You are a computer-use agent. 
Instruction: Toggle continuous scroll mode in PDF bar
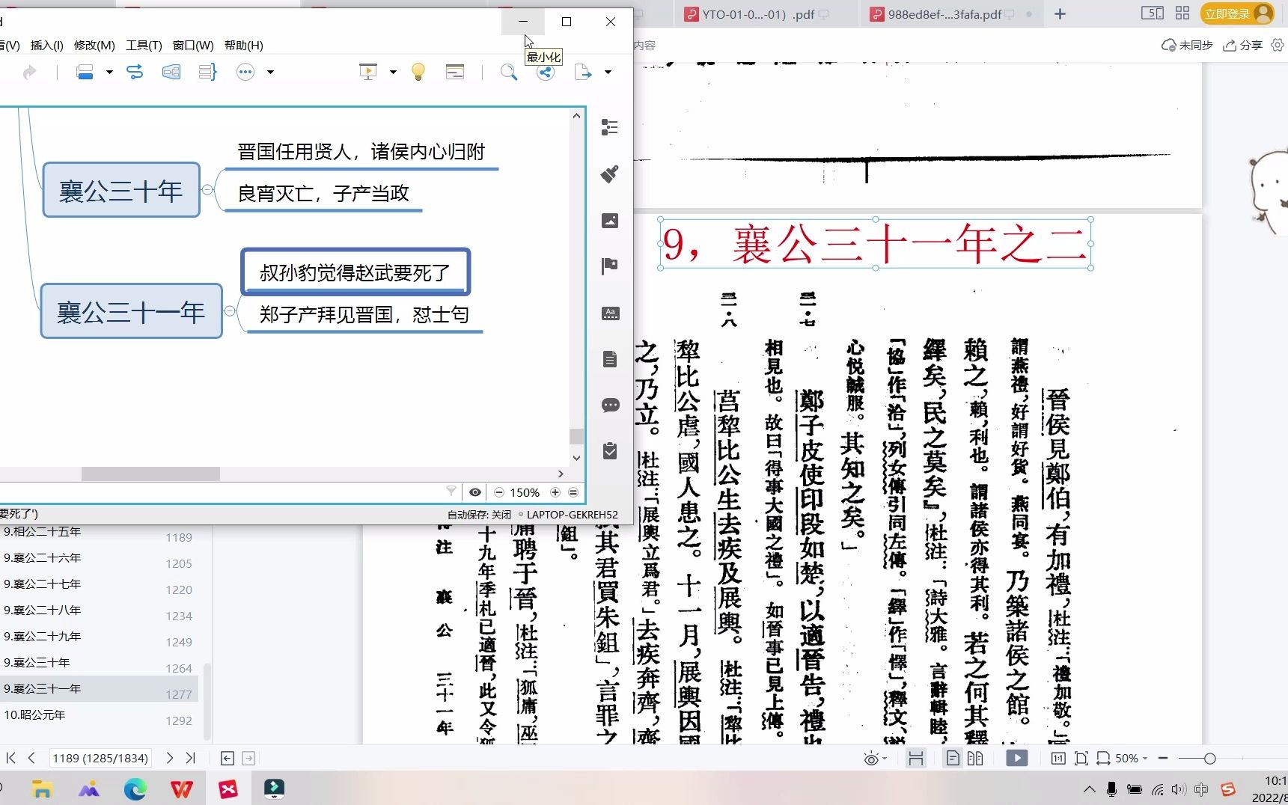(915, 759)
